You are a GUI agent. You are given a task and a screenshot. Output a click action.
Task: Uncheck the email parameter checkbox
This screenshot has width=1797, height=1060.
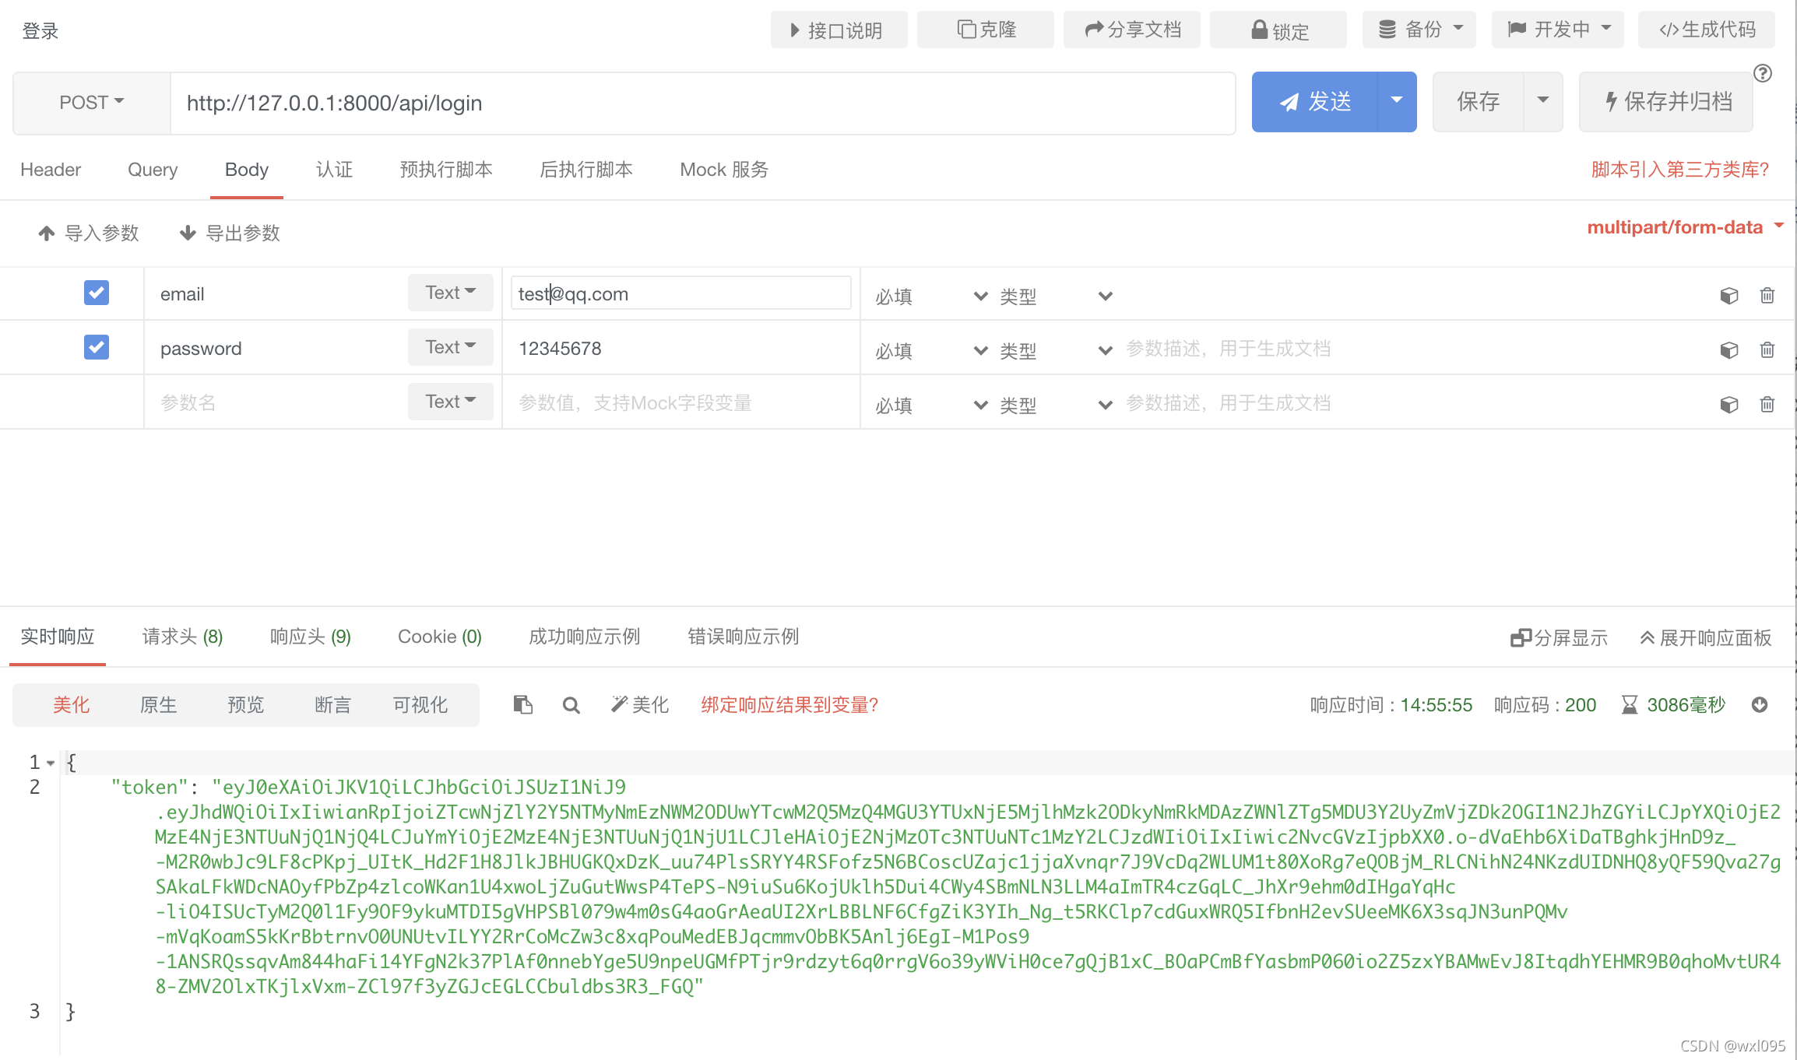click(x=97, y=293)
